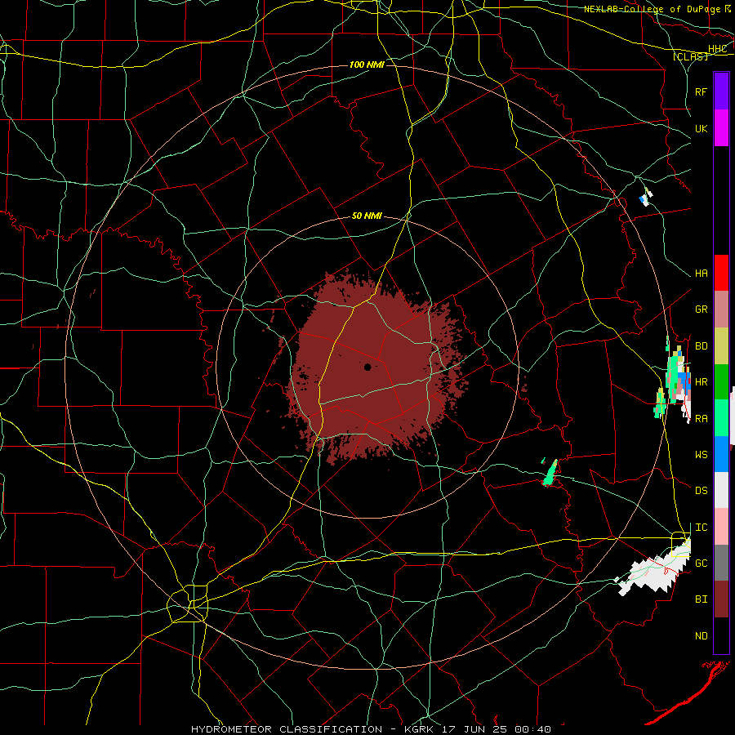The image size is (735, 735).
Task: Click the 50 NMI range ring label
Action: pos(367,216)
